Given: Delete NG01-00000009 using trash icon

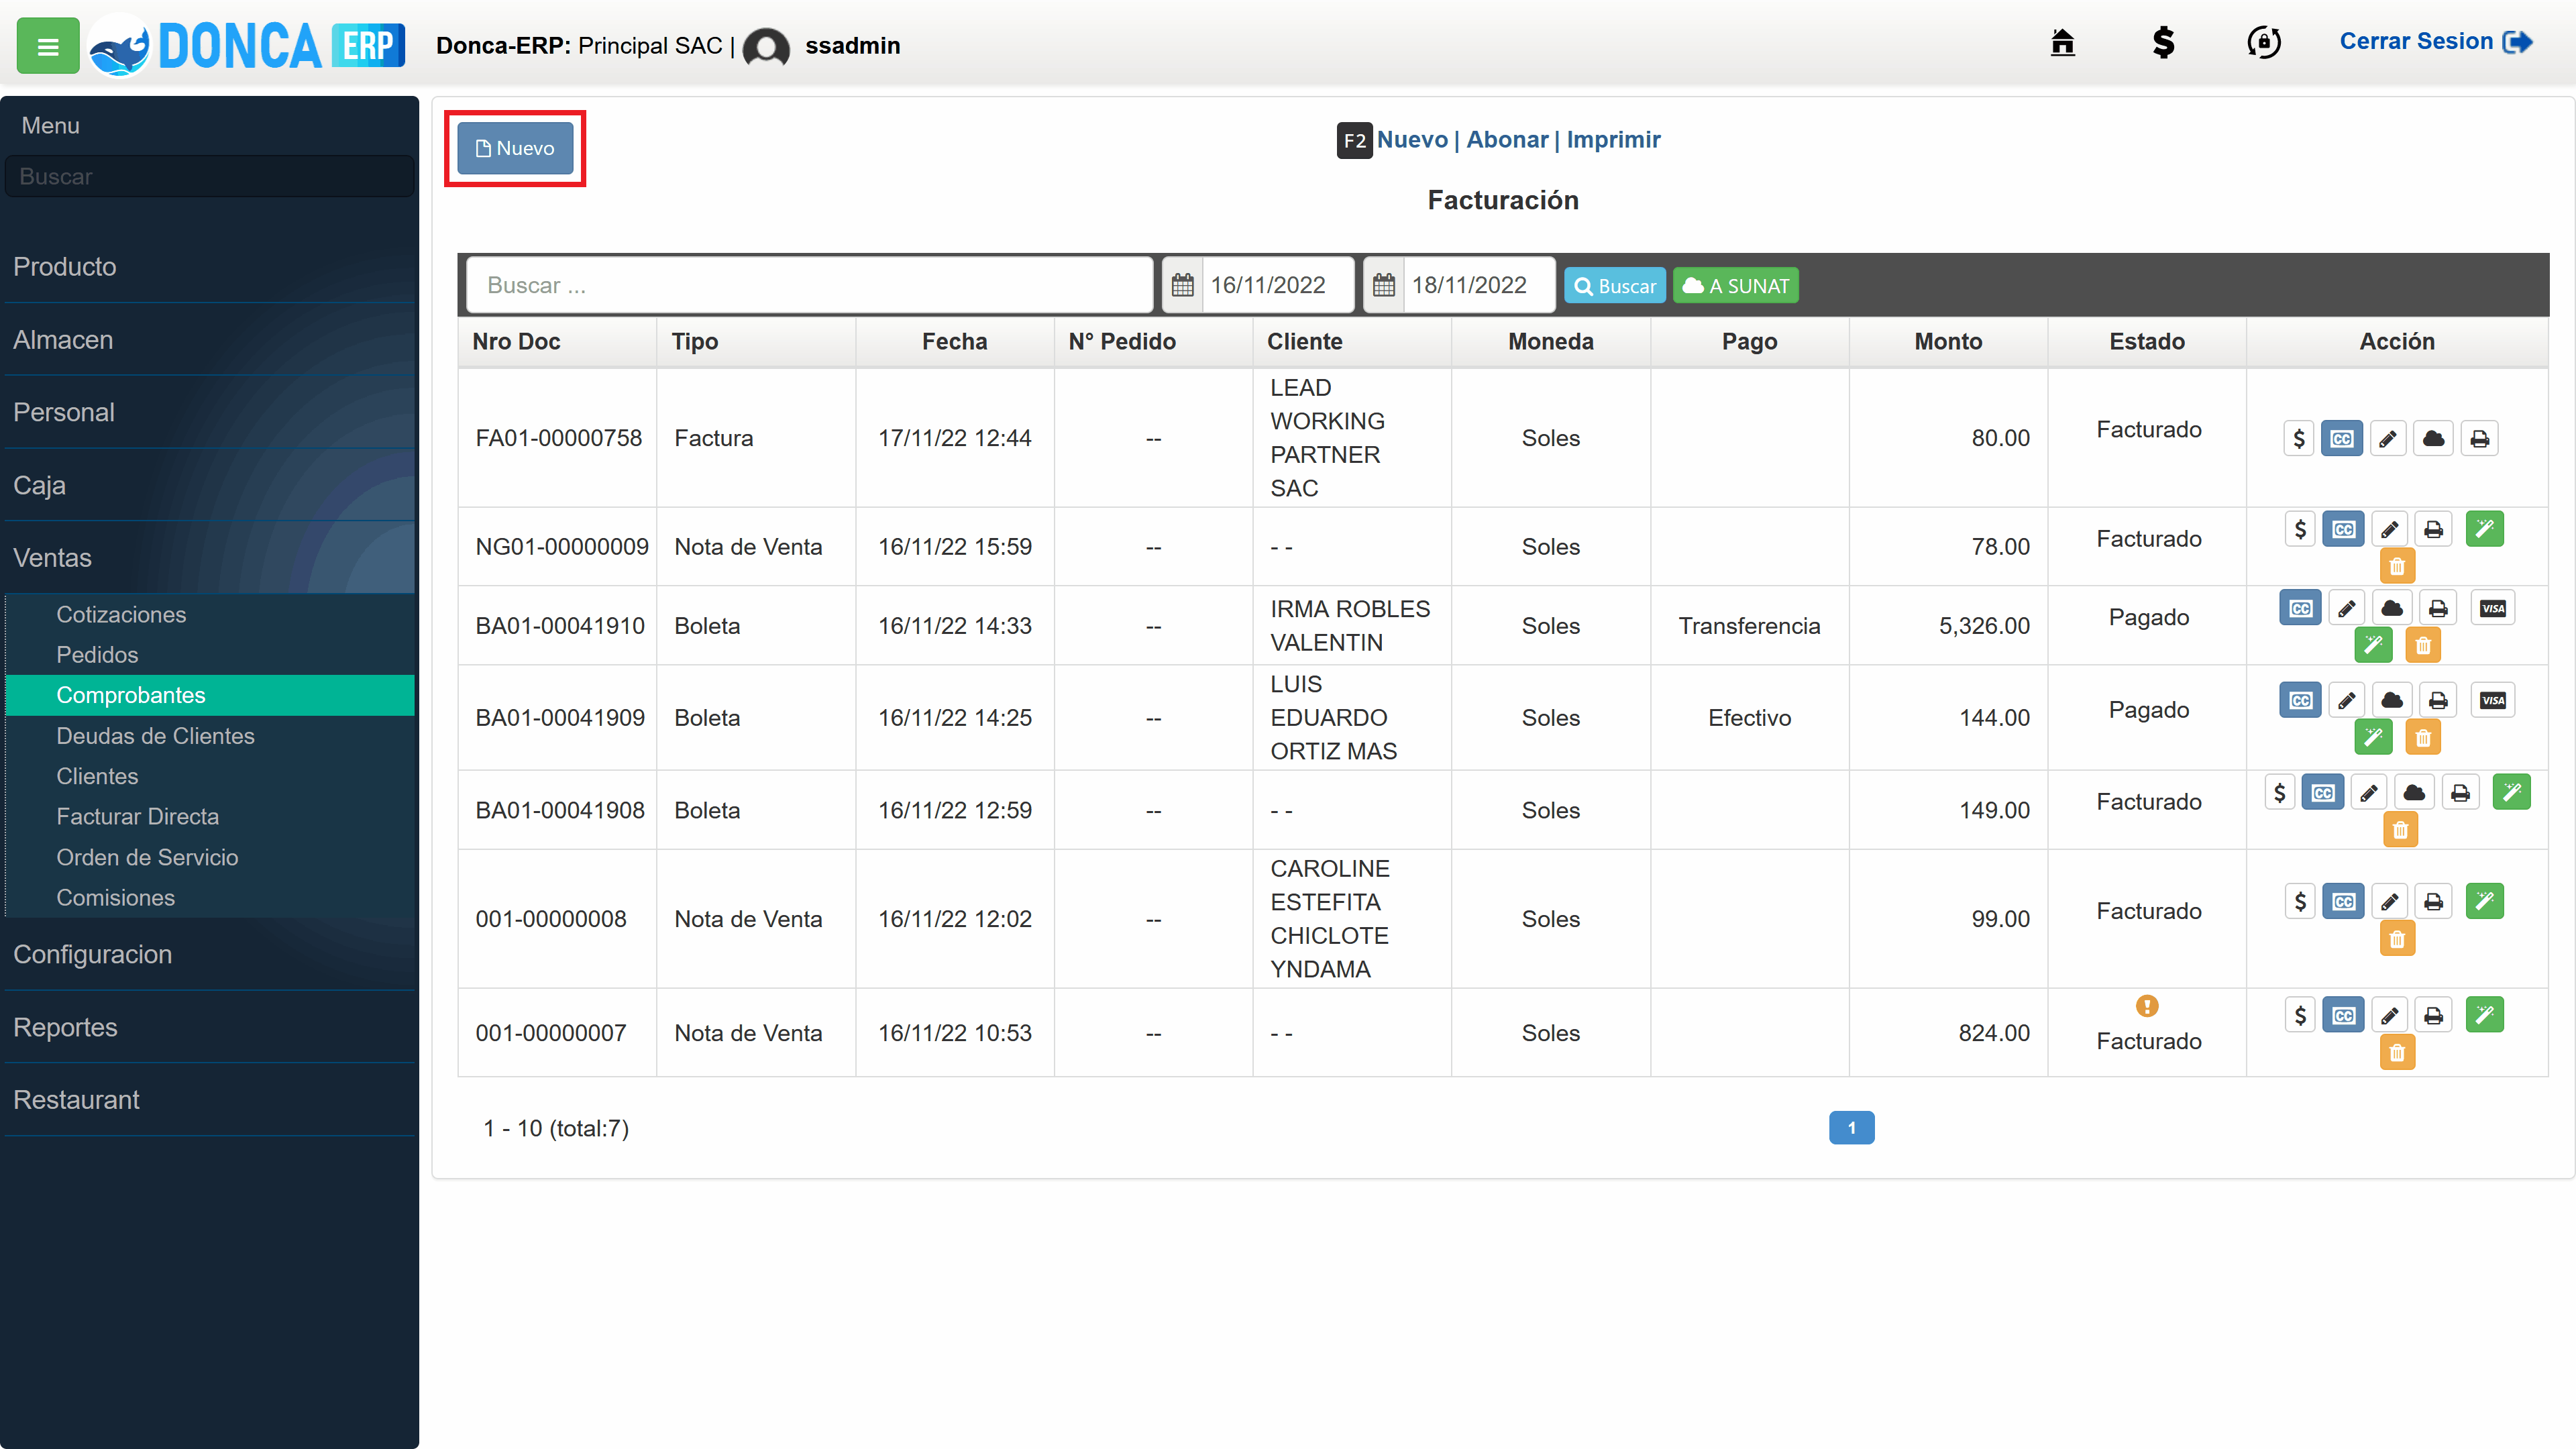Looking at the screenshot, I should coord(2397,566).
